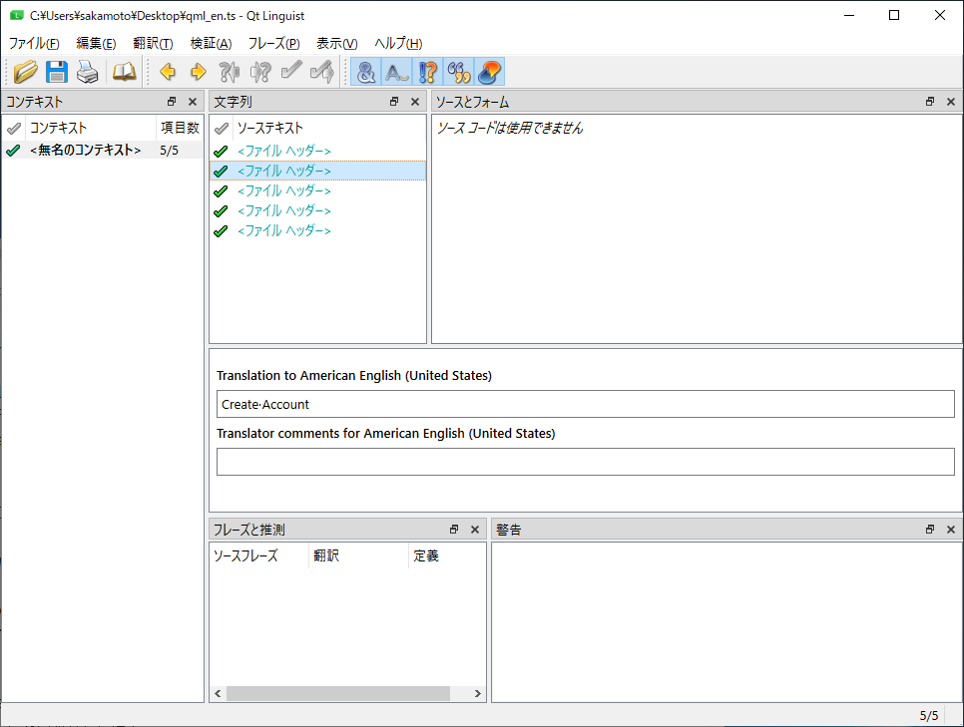
Task: Open the 検証(A) menu
Action: [211, 43]
